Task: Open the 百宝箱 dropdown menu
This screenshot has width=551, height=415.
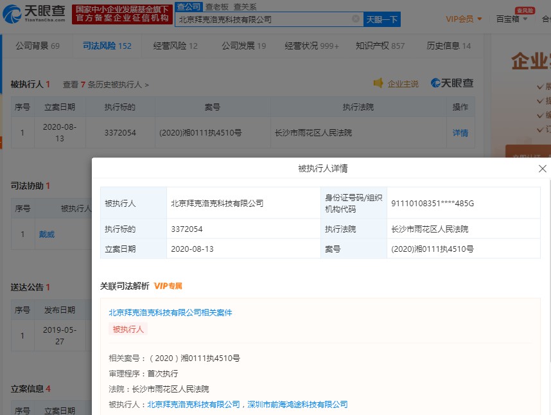Action: click(x=512, y=19)
